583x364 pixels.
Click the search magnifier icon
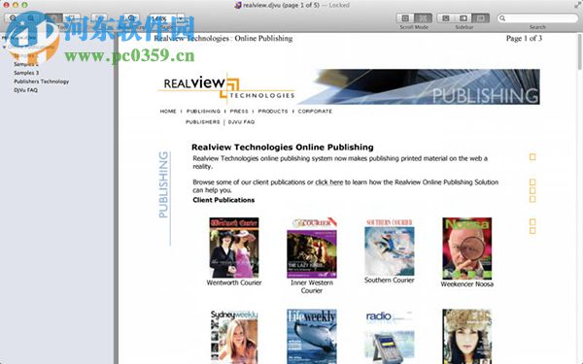[502, 17]
